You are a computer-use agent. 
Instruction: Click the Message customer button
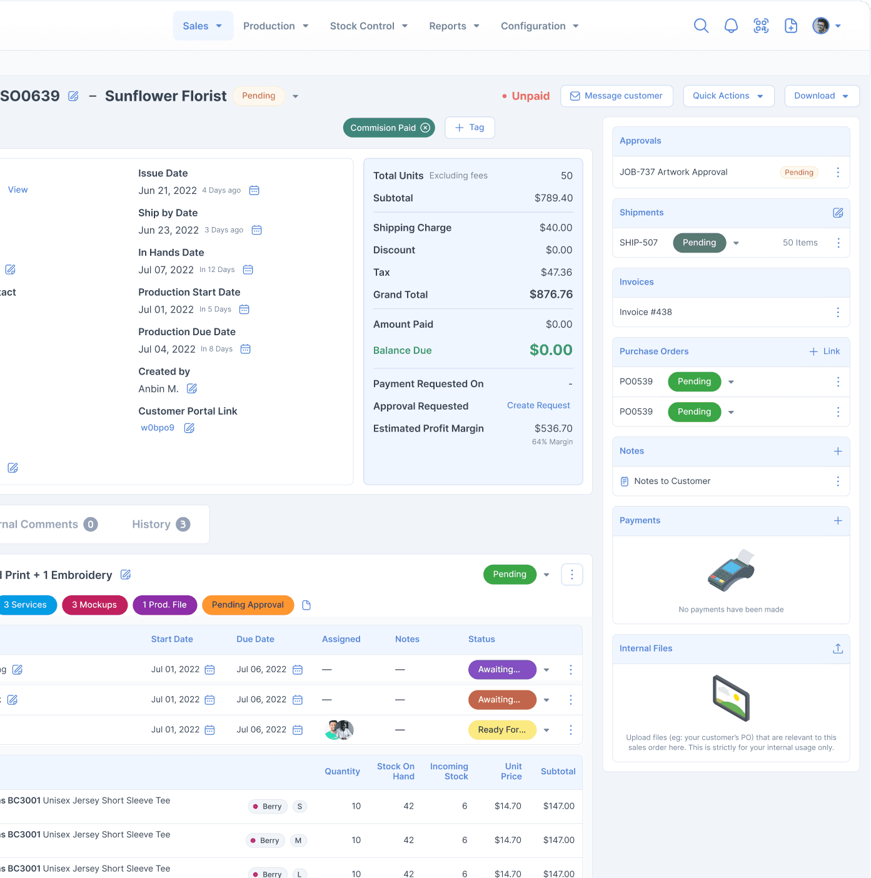[x=617, y=96]
